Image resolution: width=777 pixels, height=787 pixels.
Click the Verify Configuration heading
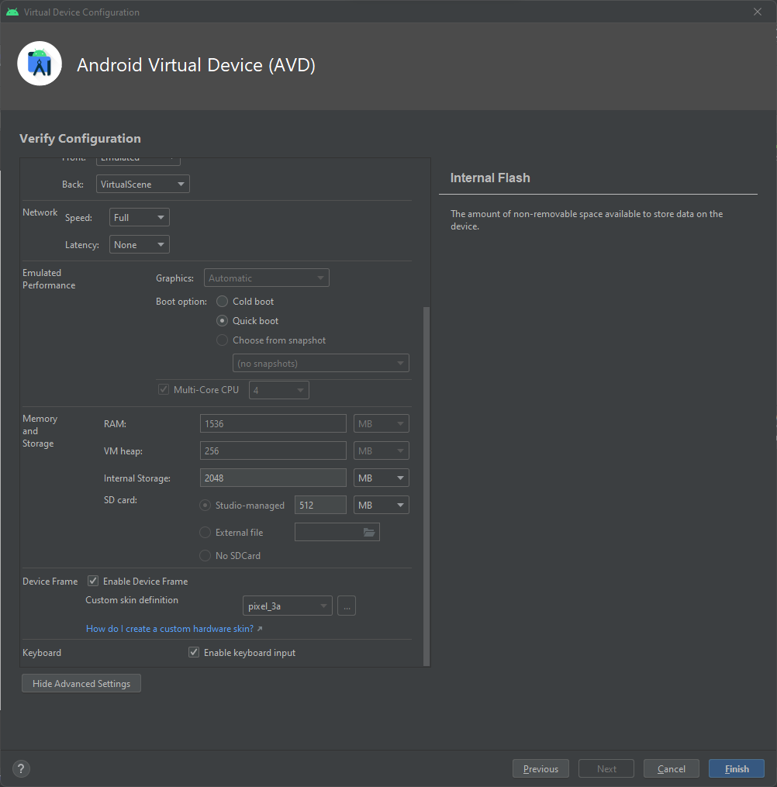[81, 139]
